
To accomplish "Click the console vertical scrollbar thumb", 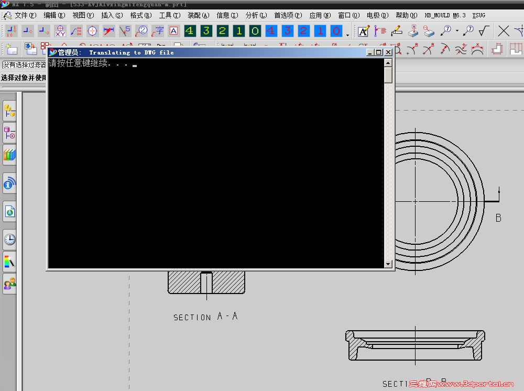I will click(x=388, y=75).
